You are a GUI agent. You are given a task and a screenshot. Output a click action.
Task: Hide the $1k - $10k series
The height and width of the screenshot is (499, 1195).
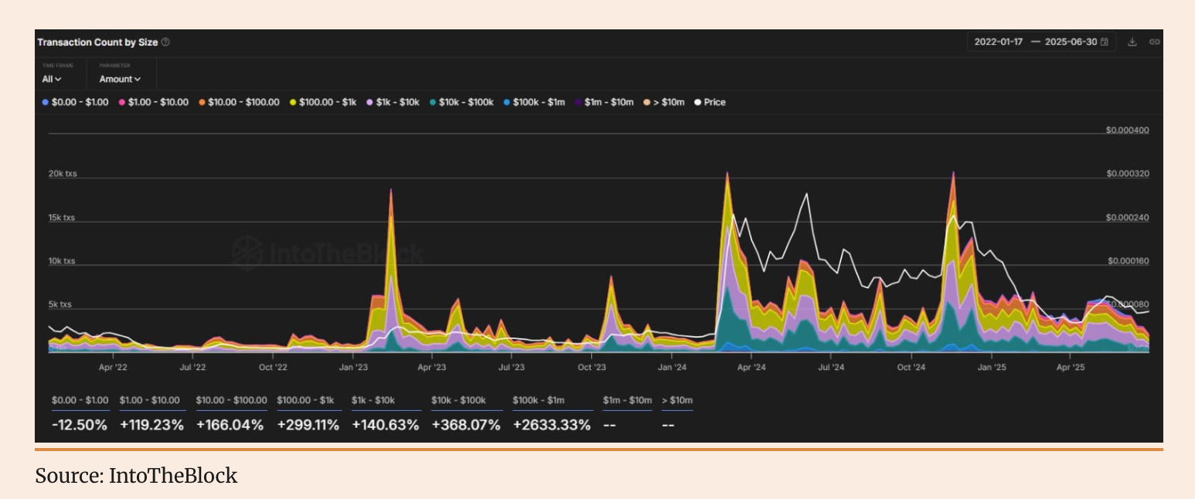pyautogui.click(x=394, y=102)
